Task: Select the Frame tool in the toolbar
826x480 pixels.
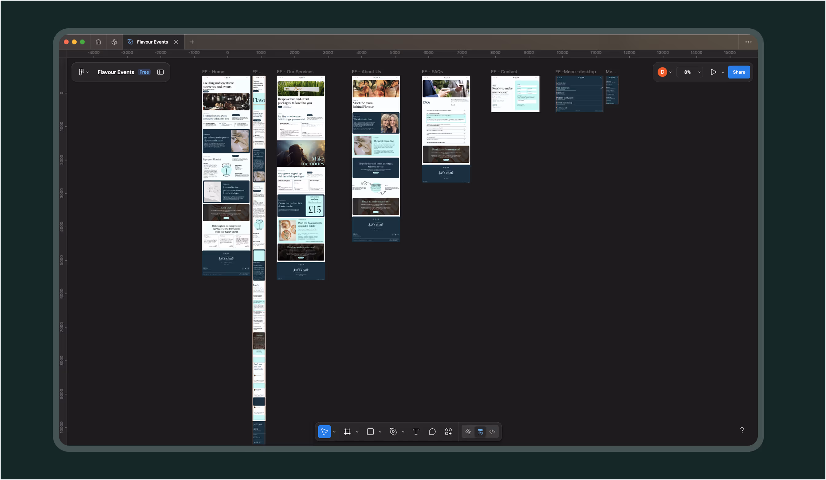Action: tap(348, 432)
